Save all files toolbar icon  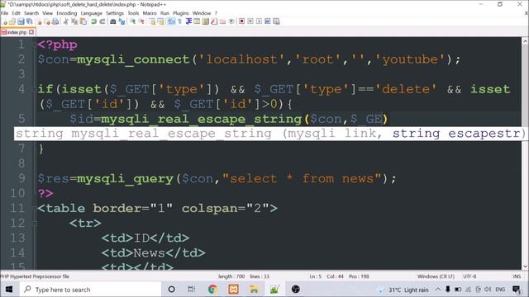click(29, 21)
